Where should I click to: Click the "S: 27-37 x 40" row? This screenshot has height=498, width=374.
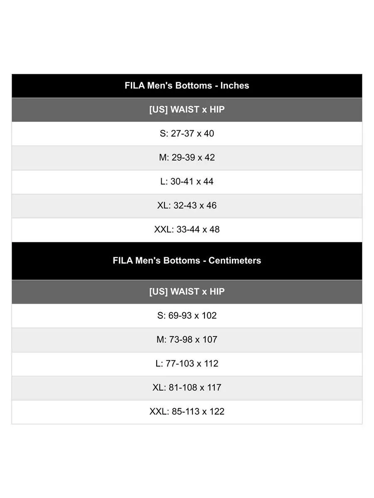[187, 134]
